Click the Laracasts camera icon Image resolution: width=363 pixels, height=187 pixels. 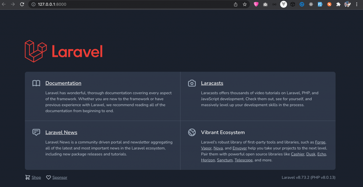pyautogui.click(x=192, y=83)
